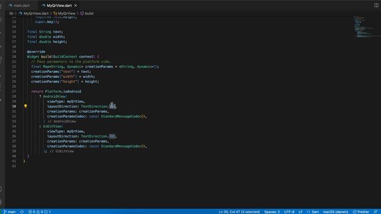Click the '// Pass parameters' comment line
381x214 pixels.
pos(71,61)
